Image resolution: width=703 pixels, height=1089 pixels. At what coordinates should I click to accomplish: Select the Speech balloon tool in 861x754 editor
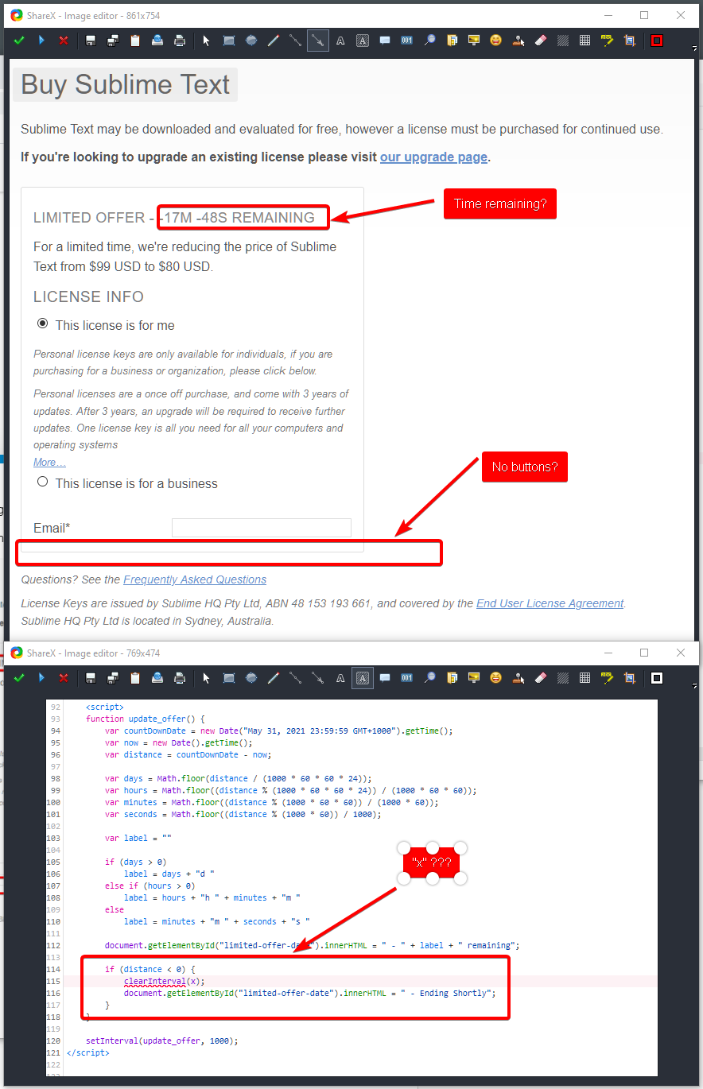[x=385, y=41]
